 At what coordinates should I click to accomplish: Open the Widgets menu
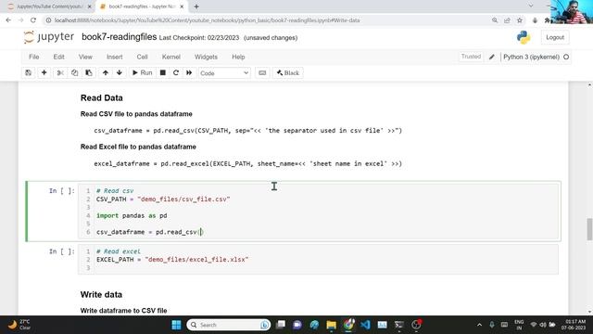tap(206, 57)
